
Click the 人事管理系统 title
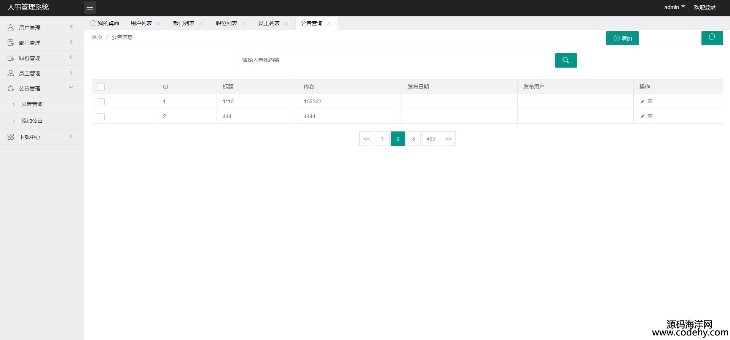28,7
